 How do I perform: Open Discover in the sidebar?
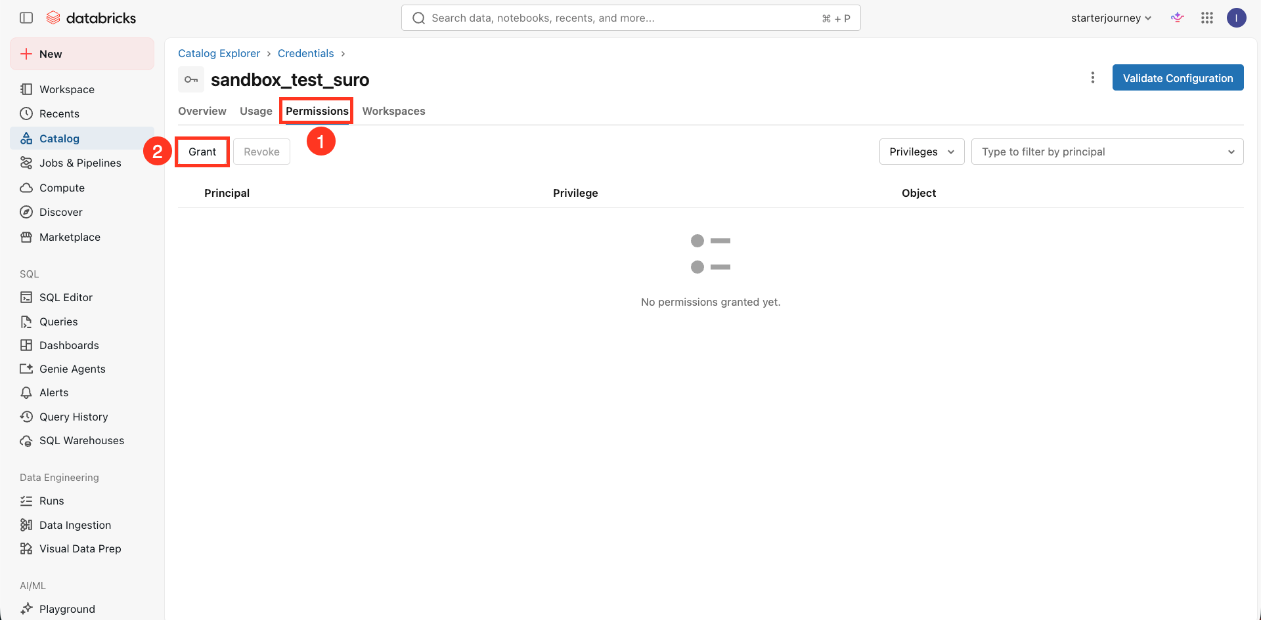[x=82, y=212]
